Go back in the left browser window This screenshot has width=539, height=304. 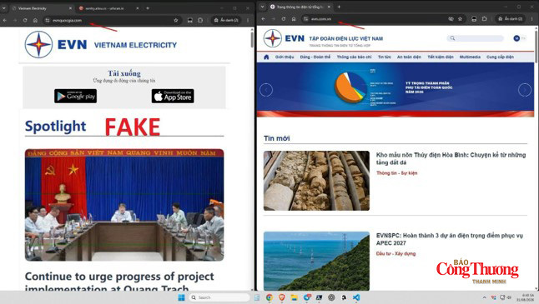pyautogui.click(x=5, y=21)
